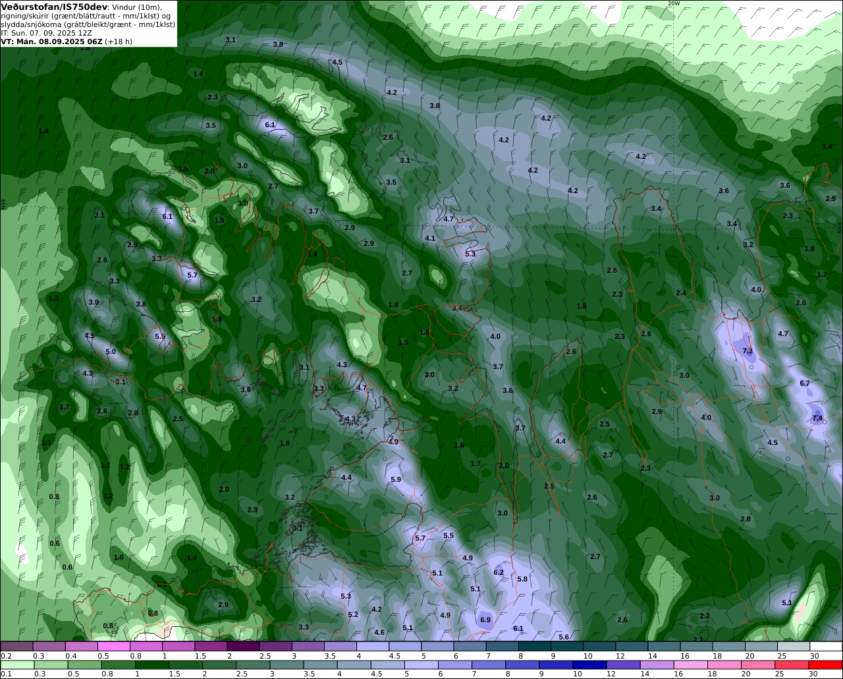This screenshot has height=679, width=843.
Task: Click the 6.9 precipitation value on the map
Action: 485,620
